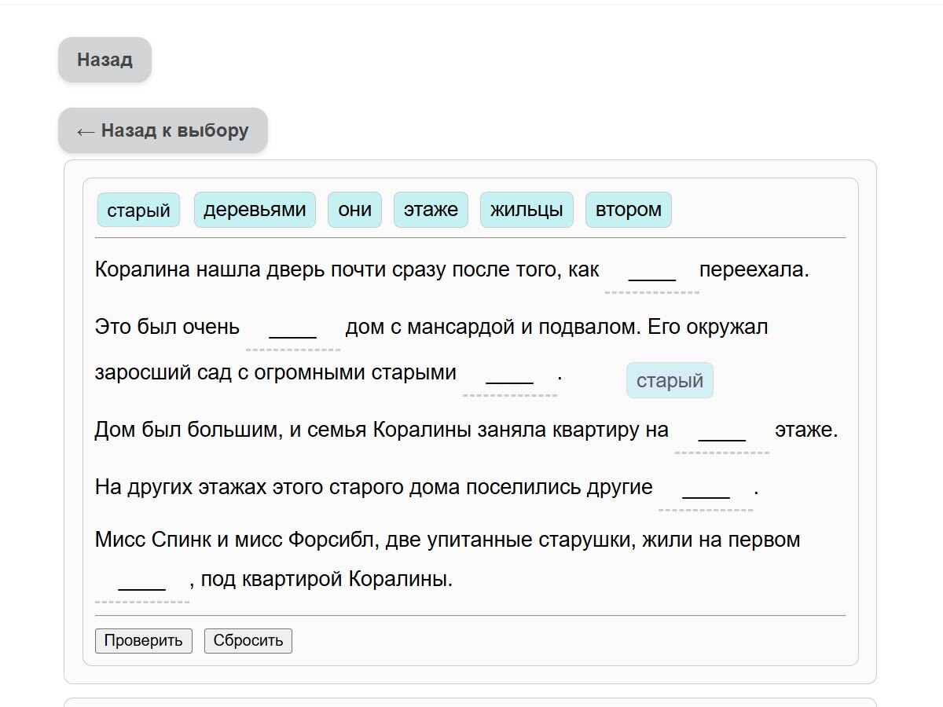The image size is (943, 707).
Task: Select the word chip «они»
Action: pos(354,209)
